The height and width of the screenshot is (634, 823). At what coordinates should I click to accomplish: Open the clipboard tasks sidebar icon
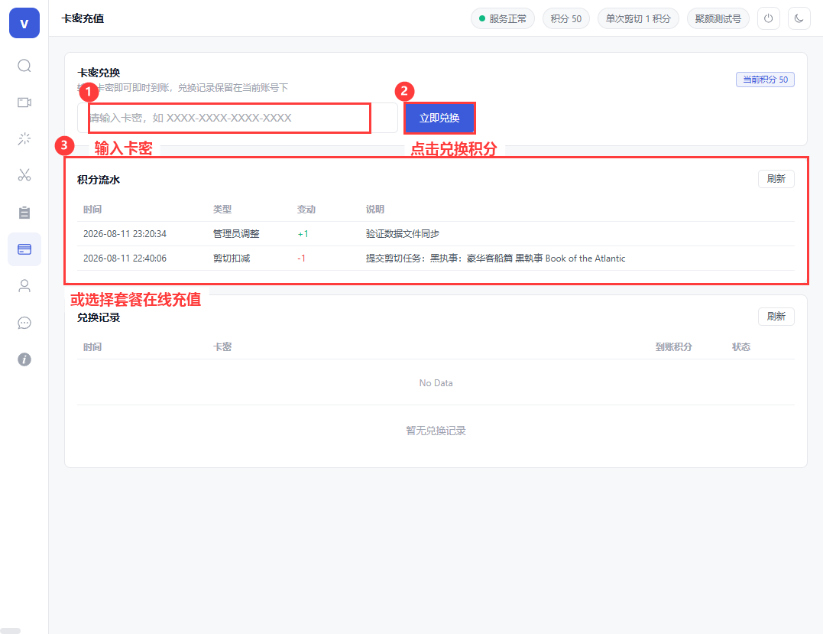coord(24,212)
